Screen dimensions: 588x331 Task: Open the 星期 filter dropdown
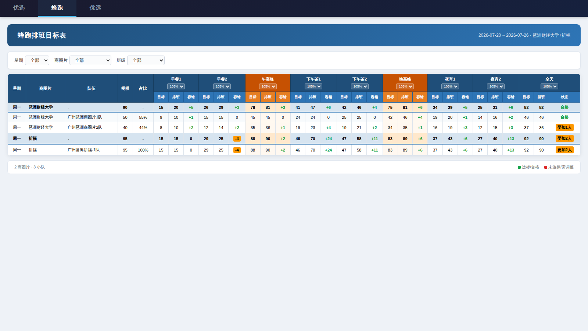tap(37, 60)
